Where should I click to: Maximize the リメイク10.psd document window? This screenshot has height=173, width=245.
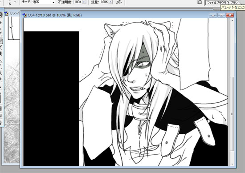(221, 15)
